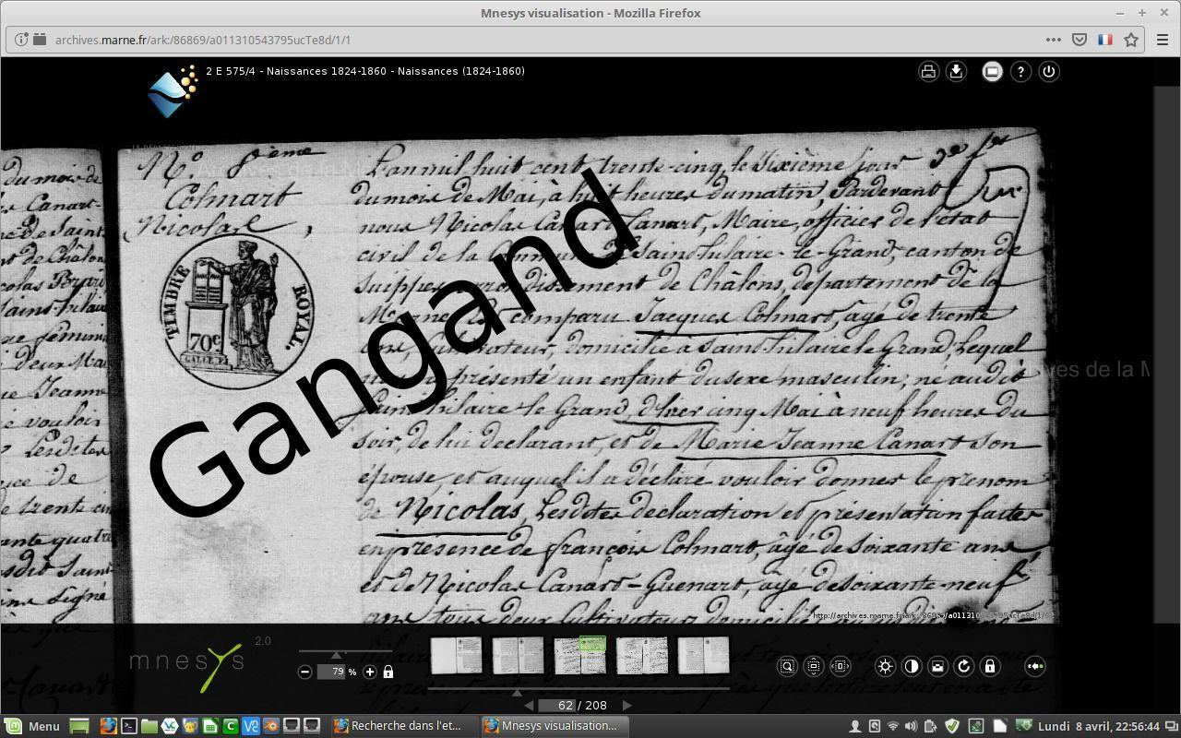Click the power icon to quit viewer
Viewport: 1181px width, 738px height.
[1049, 72]
